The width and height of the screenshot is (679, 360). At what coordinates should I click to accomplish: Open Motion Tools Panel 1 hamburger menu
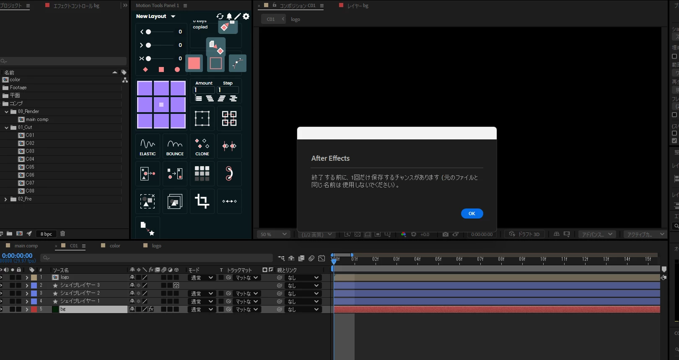[185, 5]
